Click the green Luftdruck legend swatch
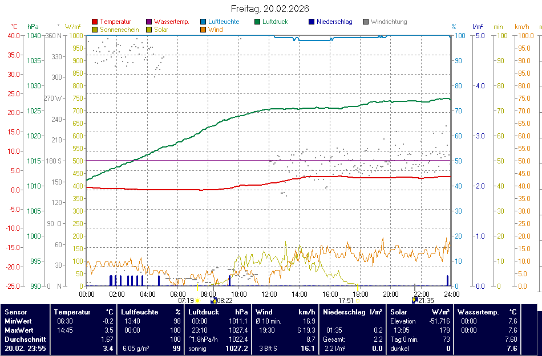This screenshot has height=356, width=542. coord(258,22)
